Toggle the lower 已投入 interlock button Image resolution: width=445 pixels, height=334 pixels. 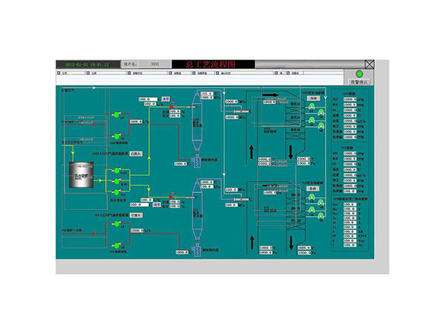(135, 215)
